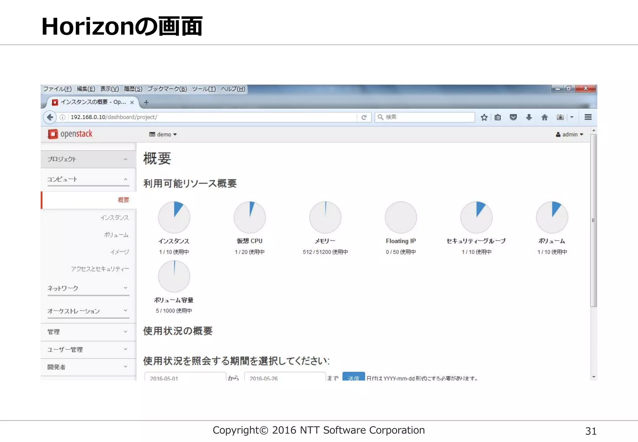The width and height of the screenshot is (638, 442).
Task: Click the Pocket save icon
Action: point(513,117)
